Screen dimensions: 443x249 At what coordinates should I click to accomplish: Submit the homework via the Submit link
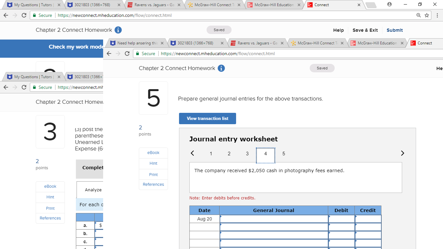coord(395,30)
